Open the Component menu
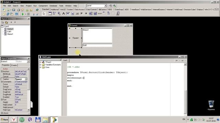220x123 pixels. pyautogui.click(x=43, y=6)
